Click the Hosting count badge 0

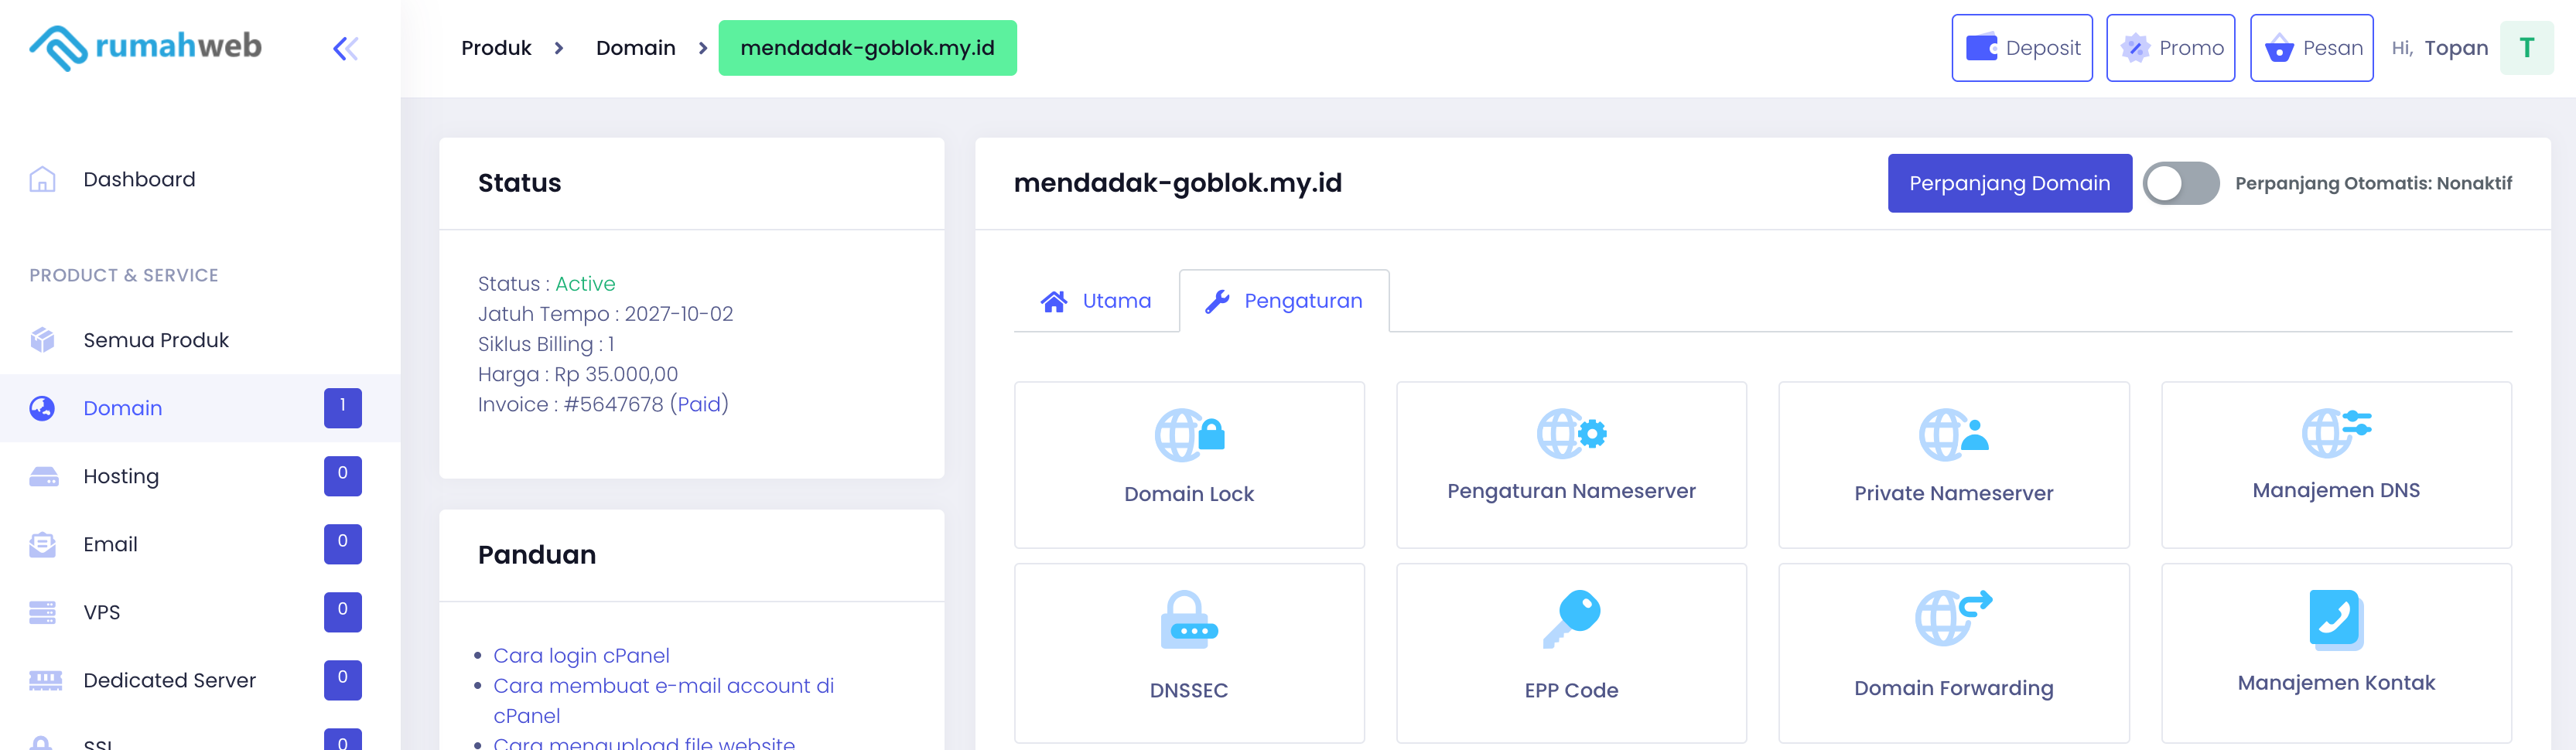coord(342,476)
